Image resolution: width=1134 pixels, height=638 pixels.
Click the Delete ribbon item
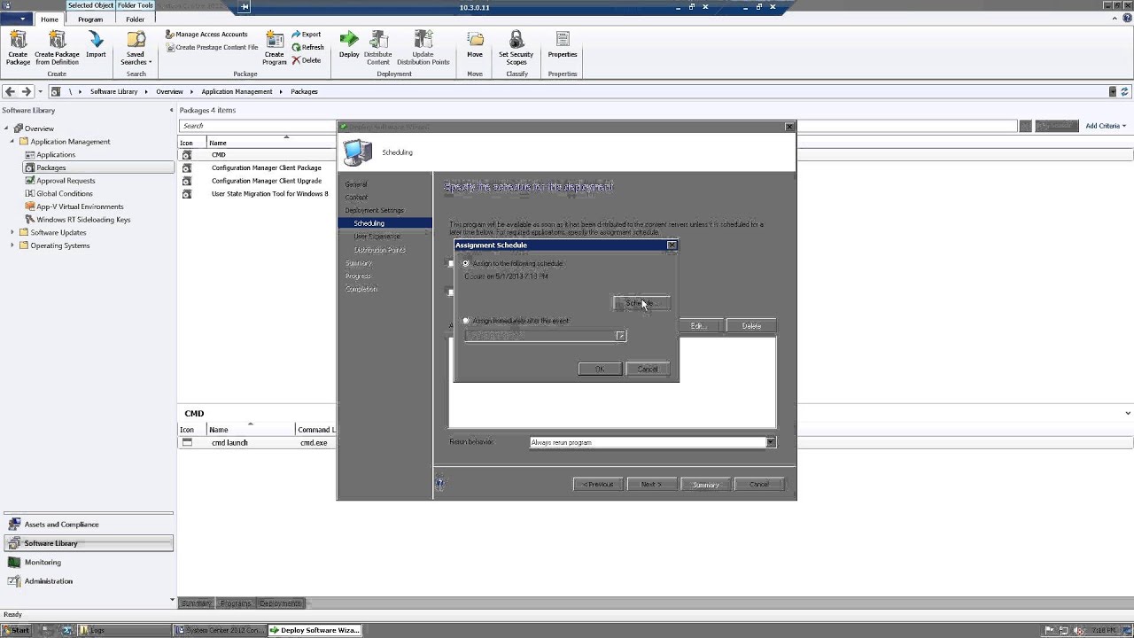[x=307, y=60]
